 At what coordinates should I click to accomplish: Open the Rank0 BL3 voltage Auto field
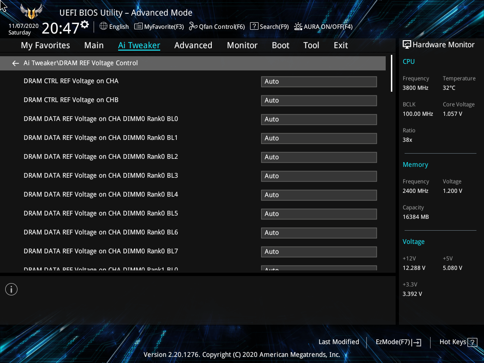tap(319, 176)
